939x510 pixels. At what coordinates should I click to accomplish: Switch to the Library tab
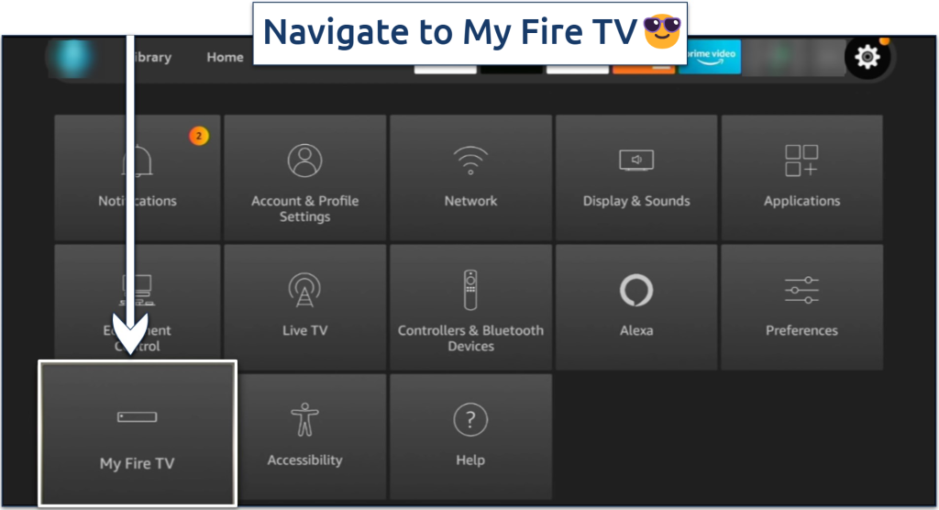pos(153,58)
